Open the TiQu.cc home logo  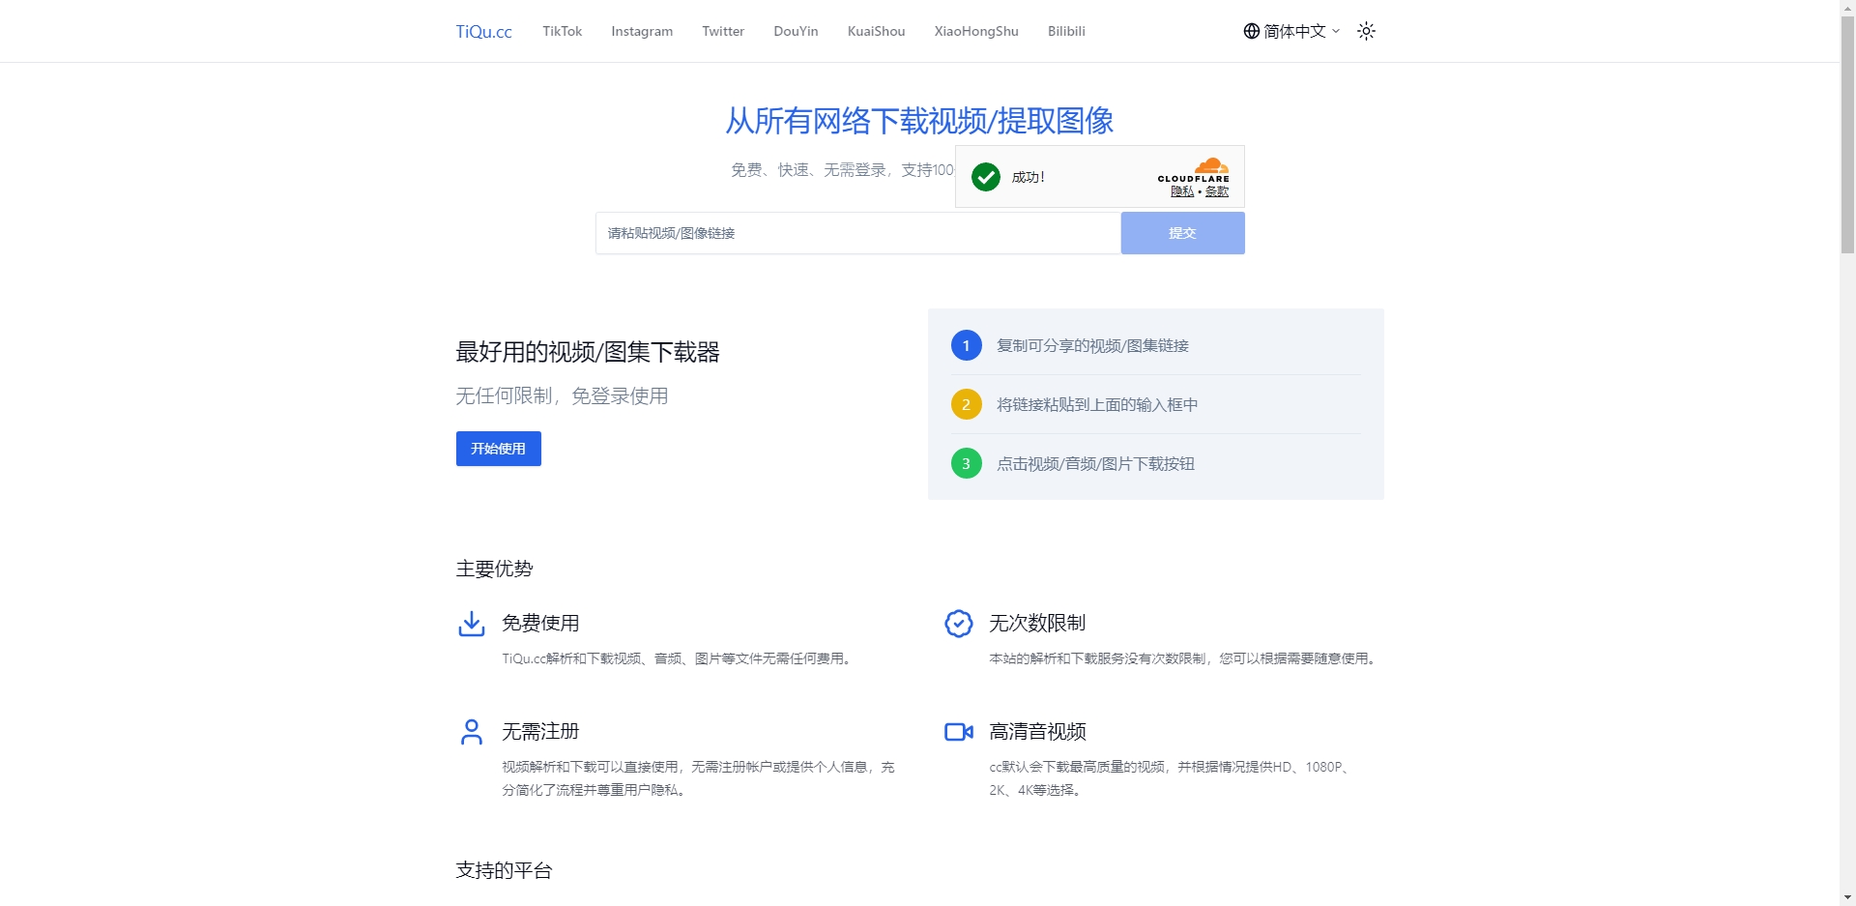point(483,31)
